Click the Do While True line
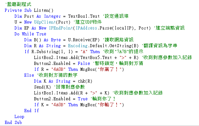Image resolution: width=199 pixels, height=126 pixels. (30, 34)
